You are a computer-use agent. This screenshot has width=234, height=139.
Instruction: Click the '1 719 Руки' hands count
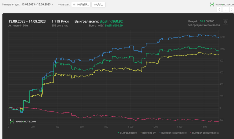60,21
